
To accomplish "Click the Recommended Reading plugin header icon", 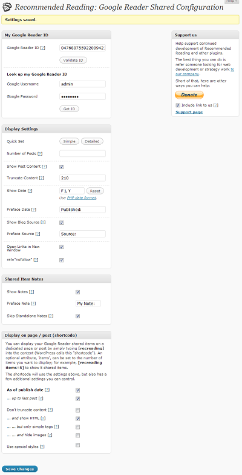I will click(x=7, y=7).
